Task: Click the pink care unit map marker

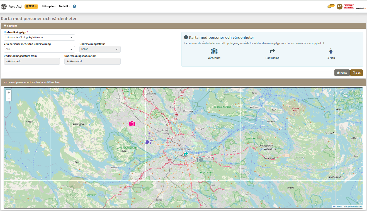Action: 132,123
